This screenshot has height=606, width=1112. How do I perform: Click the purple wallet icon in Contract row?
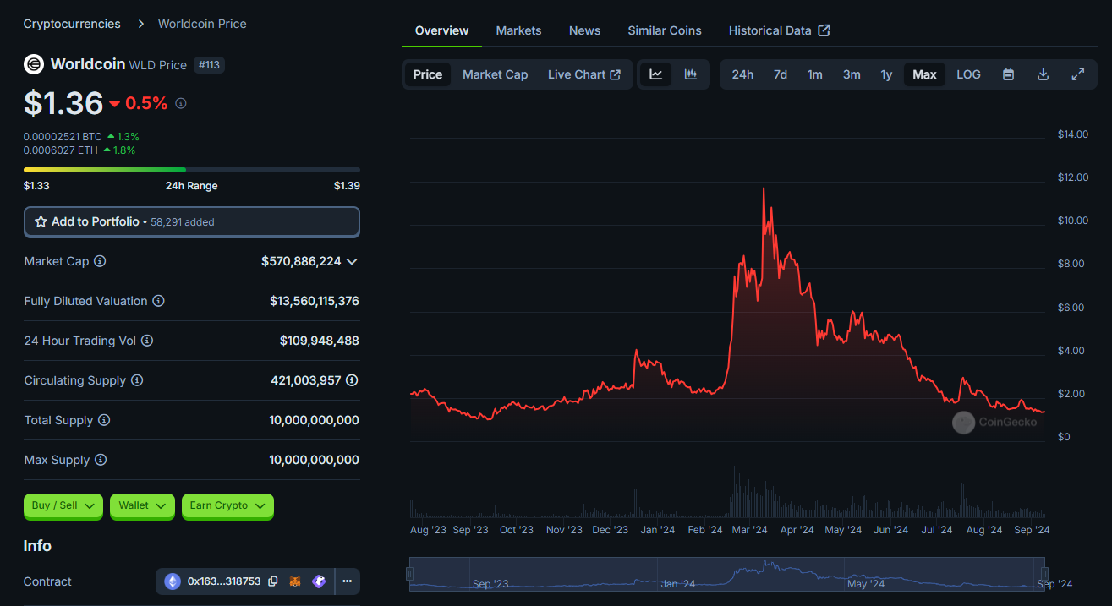click(319, 581)
